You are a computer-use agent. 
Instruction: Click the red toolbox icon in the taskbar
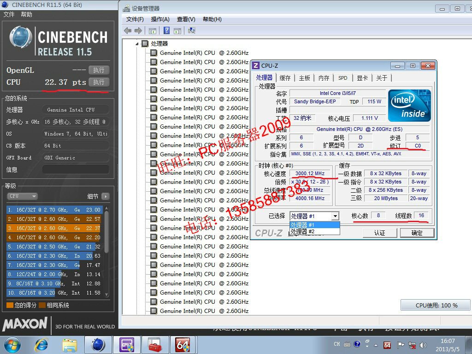154,344
